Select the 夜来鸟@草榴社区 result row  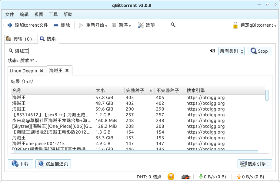pos(138,121)
